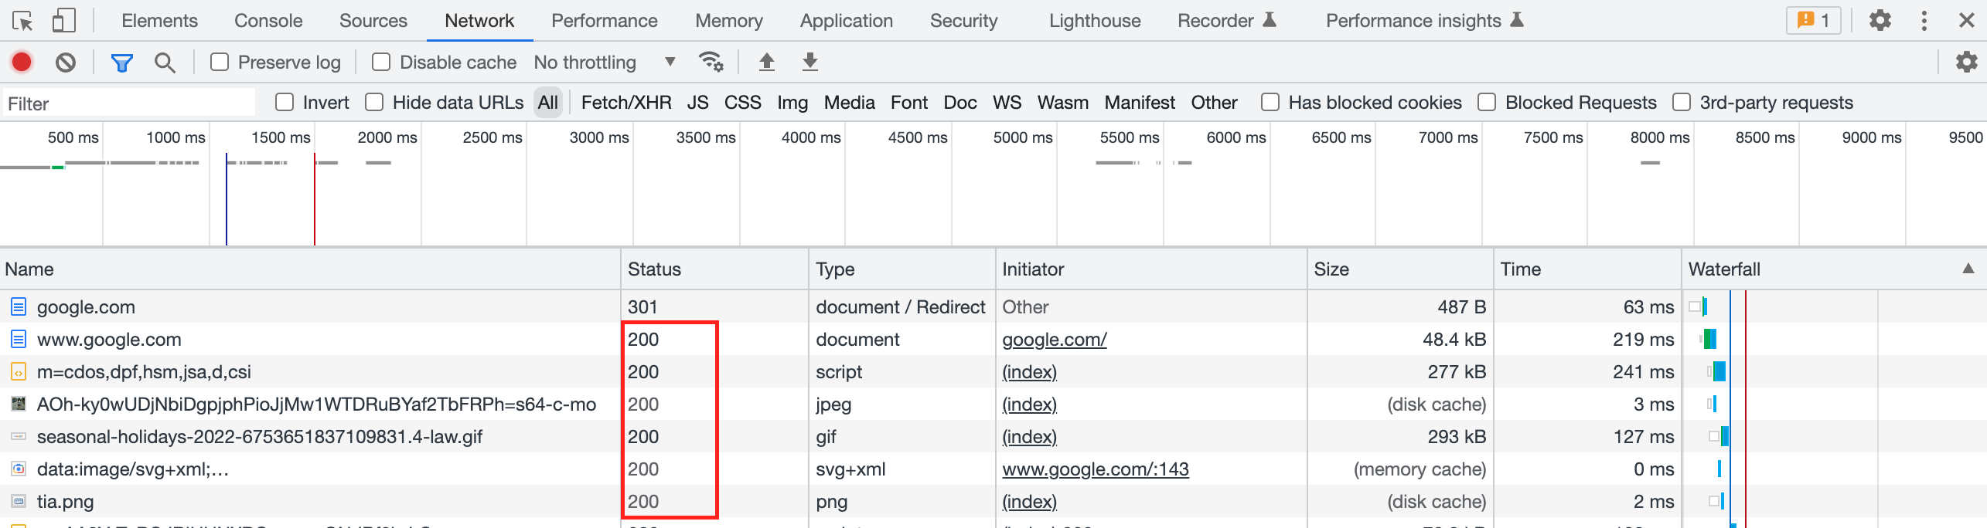This screenshot has width=1987, height=528.
Task: Click the script icon for m=cdos row
Action: coord(19,372)
